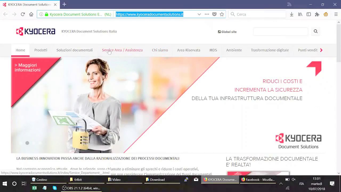
Task: Show hidden system tray icons
Action: point(281,184)
